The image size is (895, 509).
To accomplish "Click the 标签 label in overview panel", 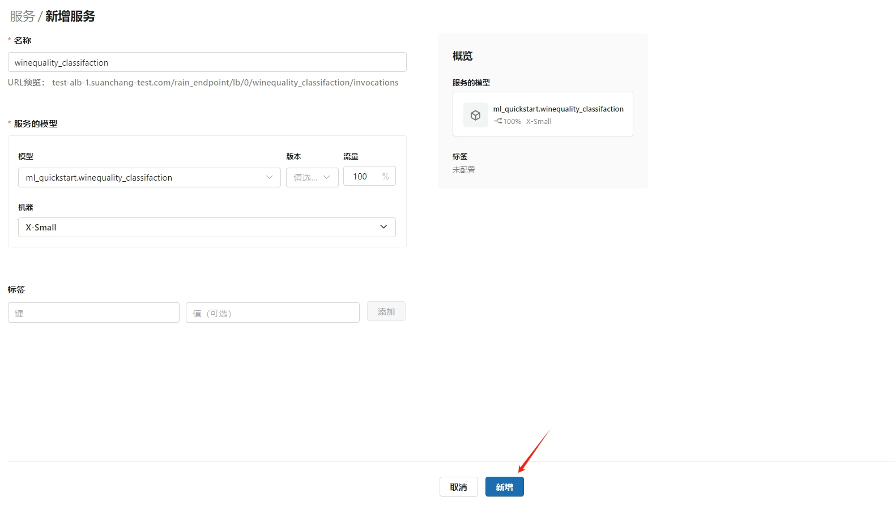I will 460,156.
